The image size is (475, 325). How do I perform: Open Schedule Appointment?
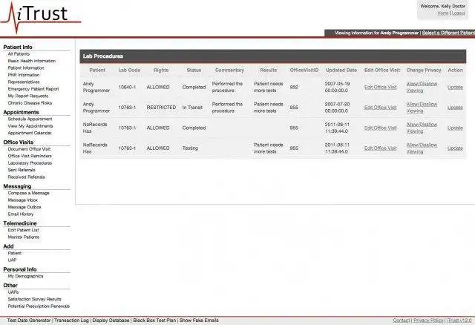tap(30, 119)
